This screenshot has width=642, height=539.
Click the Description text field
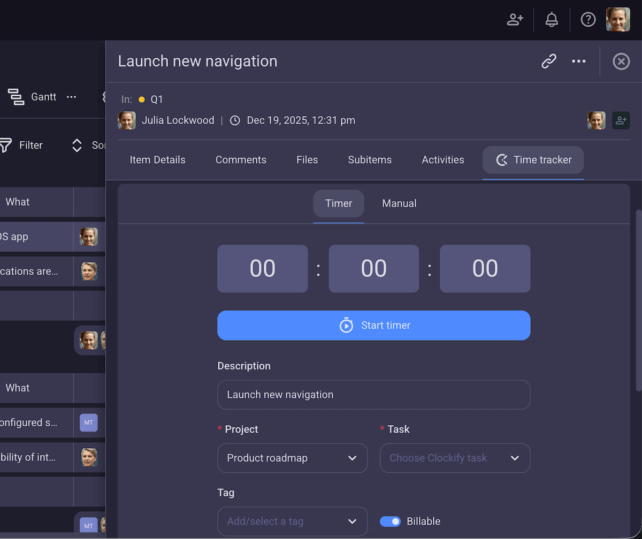click(373, 394)
